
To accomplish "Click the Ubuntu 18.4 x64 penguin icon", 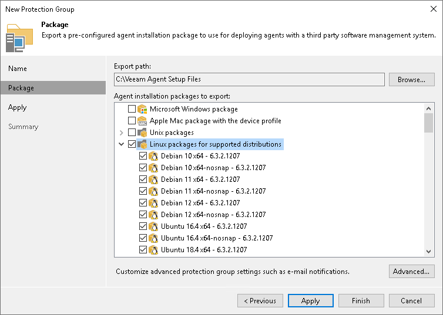I will click(x=153, y=250).
